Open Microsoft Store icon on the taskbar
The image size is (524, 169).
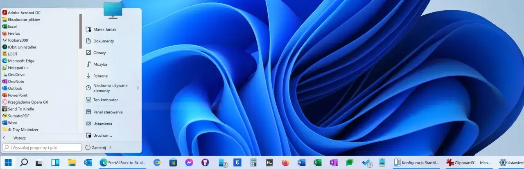pos(173,162)
